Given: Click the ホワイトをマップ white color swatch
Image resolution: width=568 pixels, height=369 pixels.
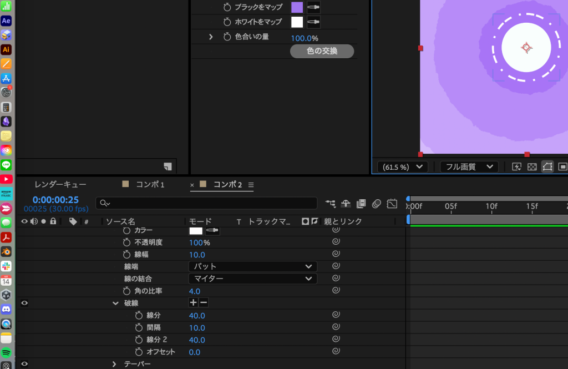Looking at the screenshot, I should pos(297,22).
